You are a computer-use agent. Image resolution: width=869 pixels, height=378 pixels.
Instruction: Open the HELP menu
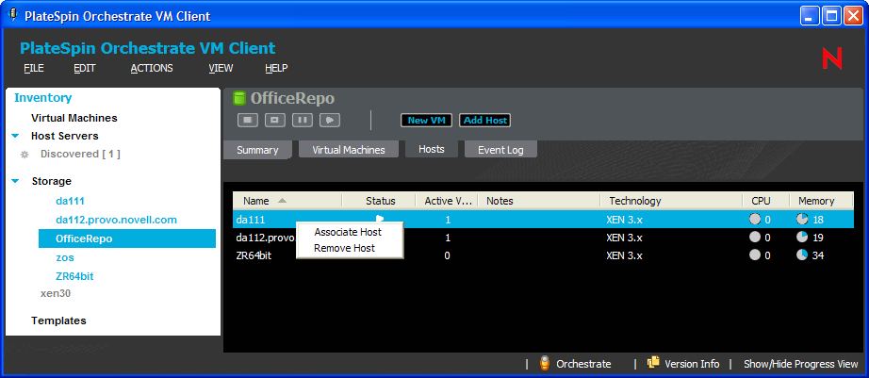pos(276,68)
